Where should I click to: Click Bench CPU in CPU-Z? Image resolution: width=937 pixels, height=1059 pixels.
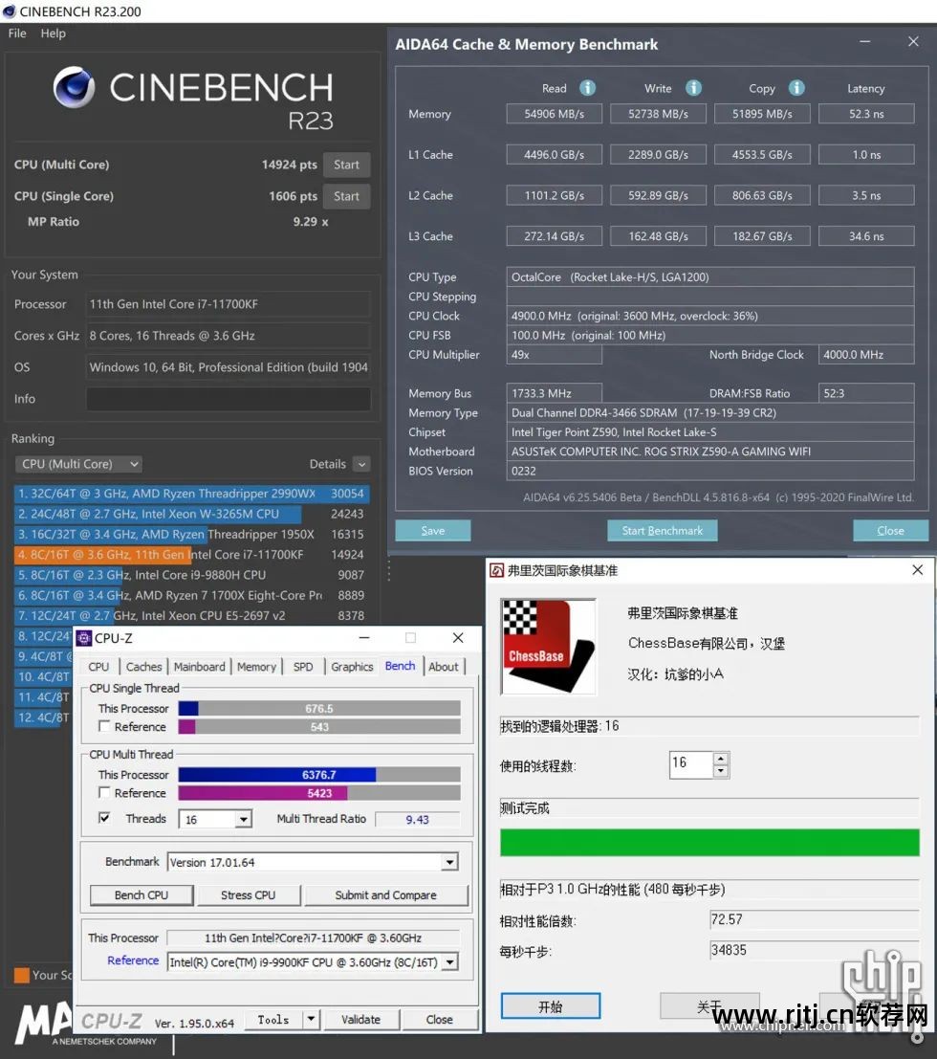[142, 894]
